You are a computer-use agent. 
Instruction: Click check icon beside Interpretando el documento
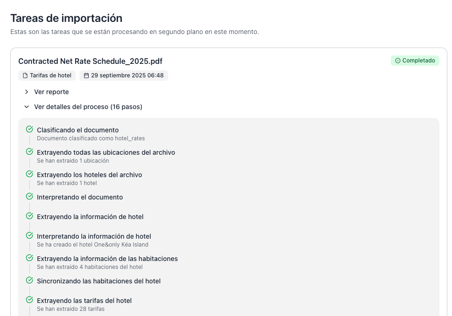(29, 197)
